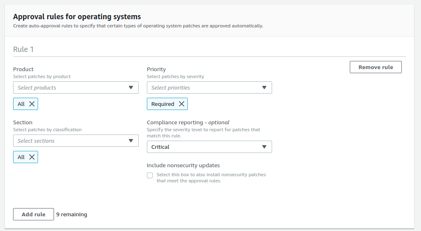
Task: Click the Add rule button
Action: click(34, 214)
